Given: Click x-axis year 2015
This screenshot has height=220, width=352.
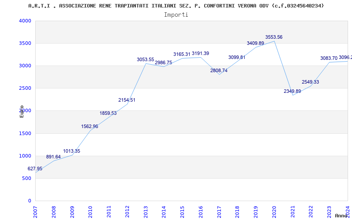Looking at the screenshot, I should tap(182, 212).
